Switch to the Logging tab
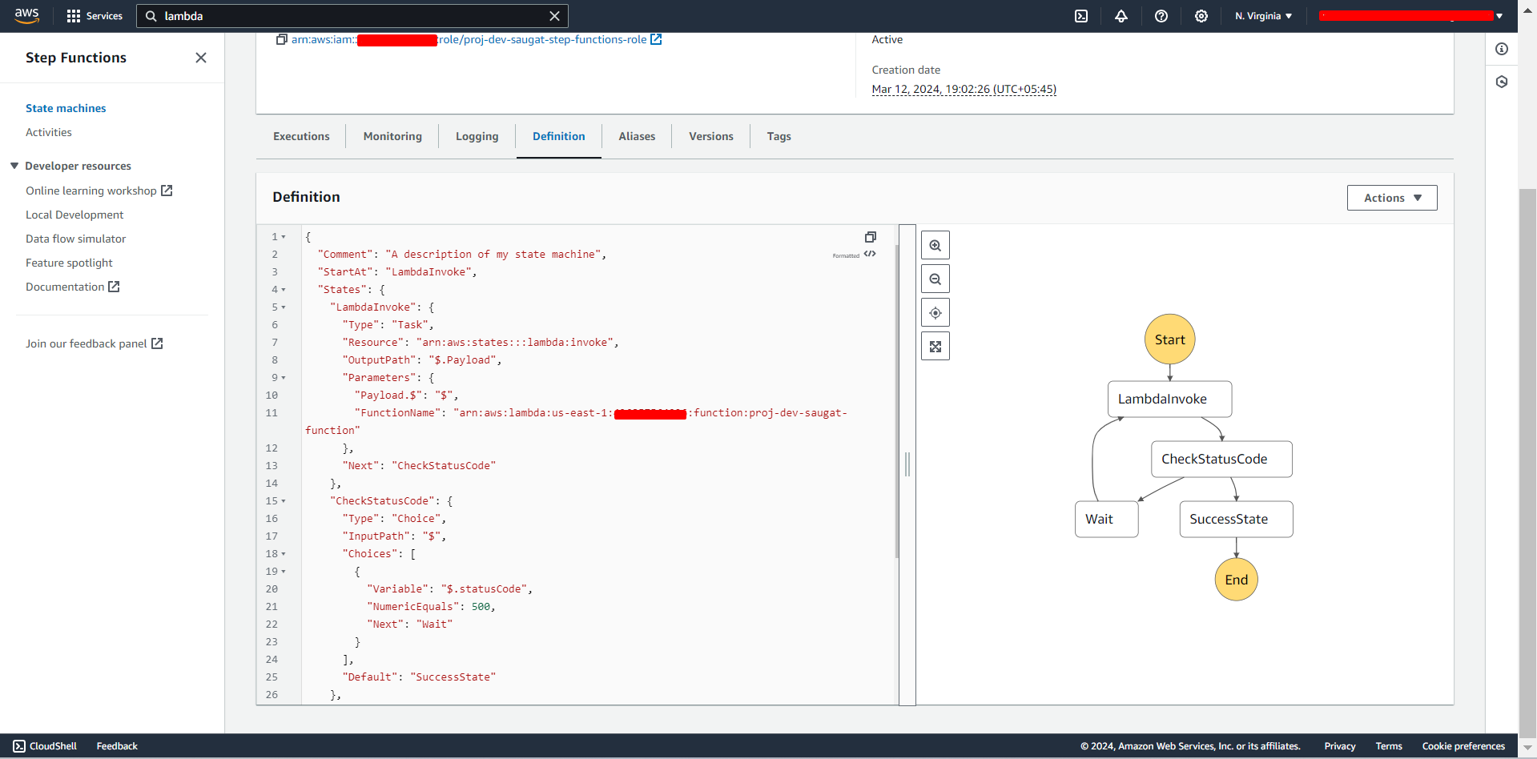The image size is (1537, 759). tap(477, 136)
